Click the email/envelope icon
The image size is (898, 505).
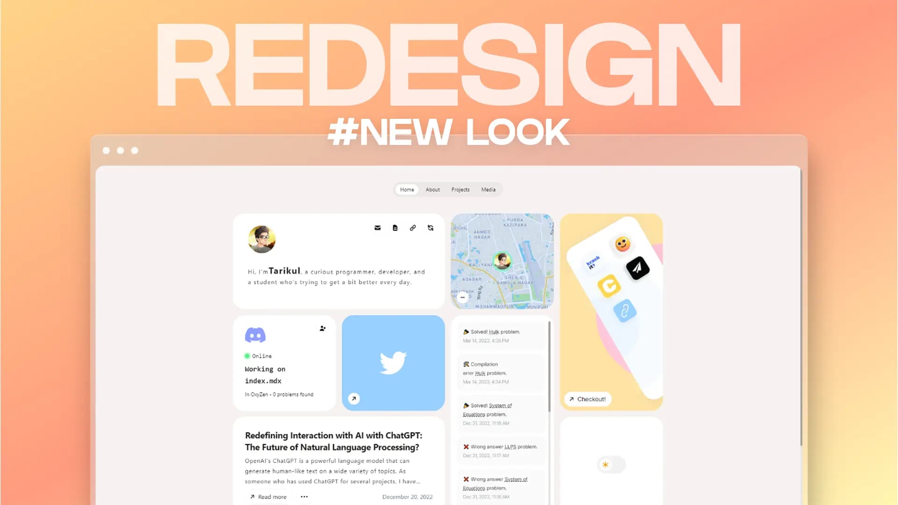pos(377,228)
